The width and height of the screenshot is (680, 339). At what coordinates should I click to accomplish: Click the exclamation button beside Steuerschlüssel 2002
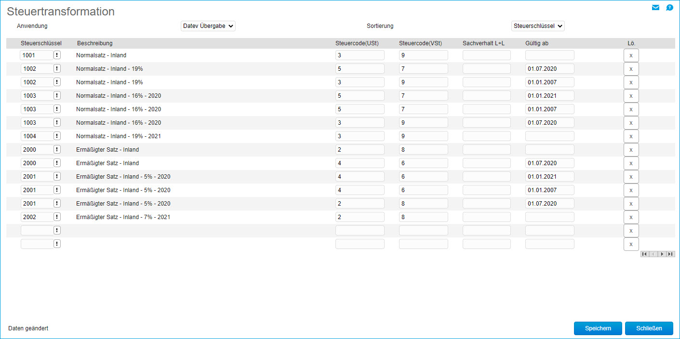57,217
